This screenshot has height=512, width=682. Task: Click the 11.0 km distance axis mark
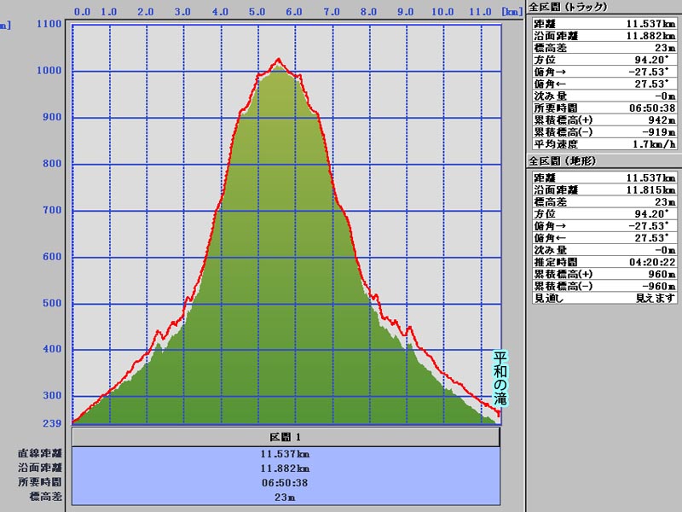[x=479, y=12]
